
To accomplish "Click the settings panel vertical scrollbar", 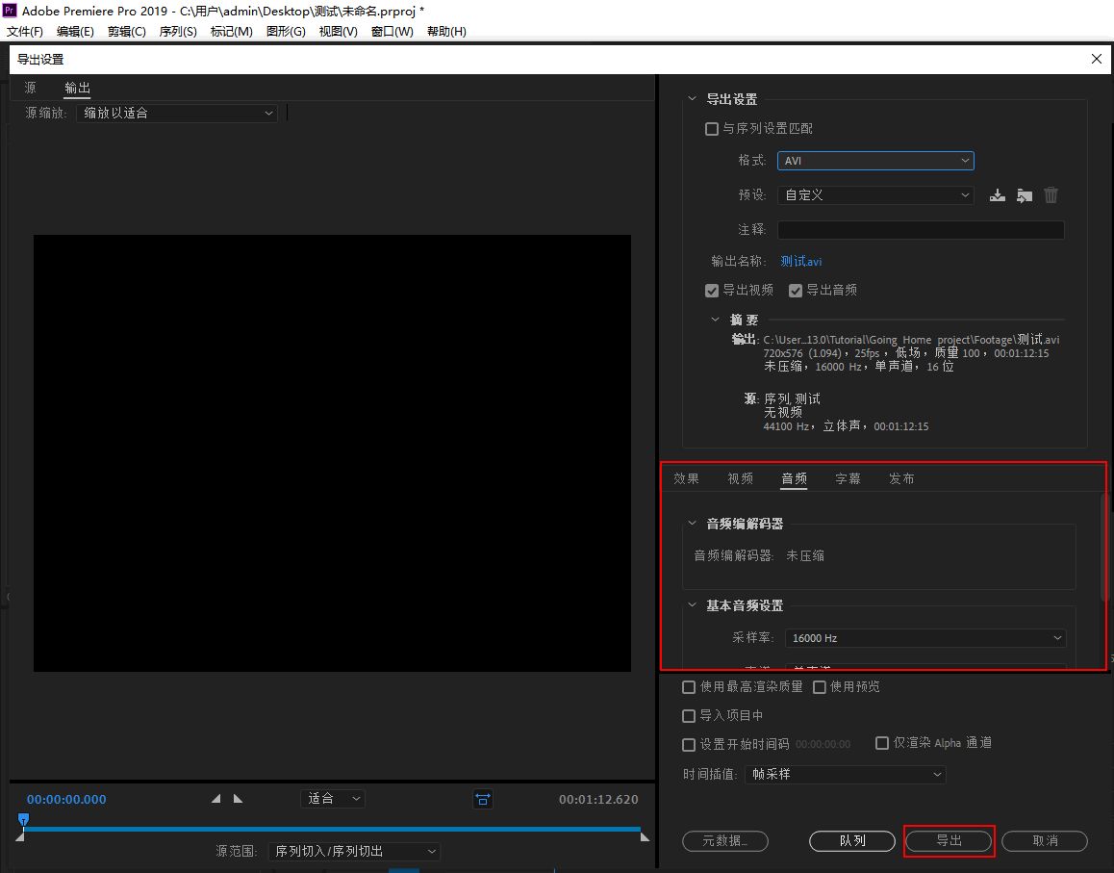I will click(1103, 546).
